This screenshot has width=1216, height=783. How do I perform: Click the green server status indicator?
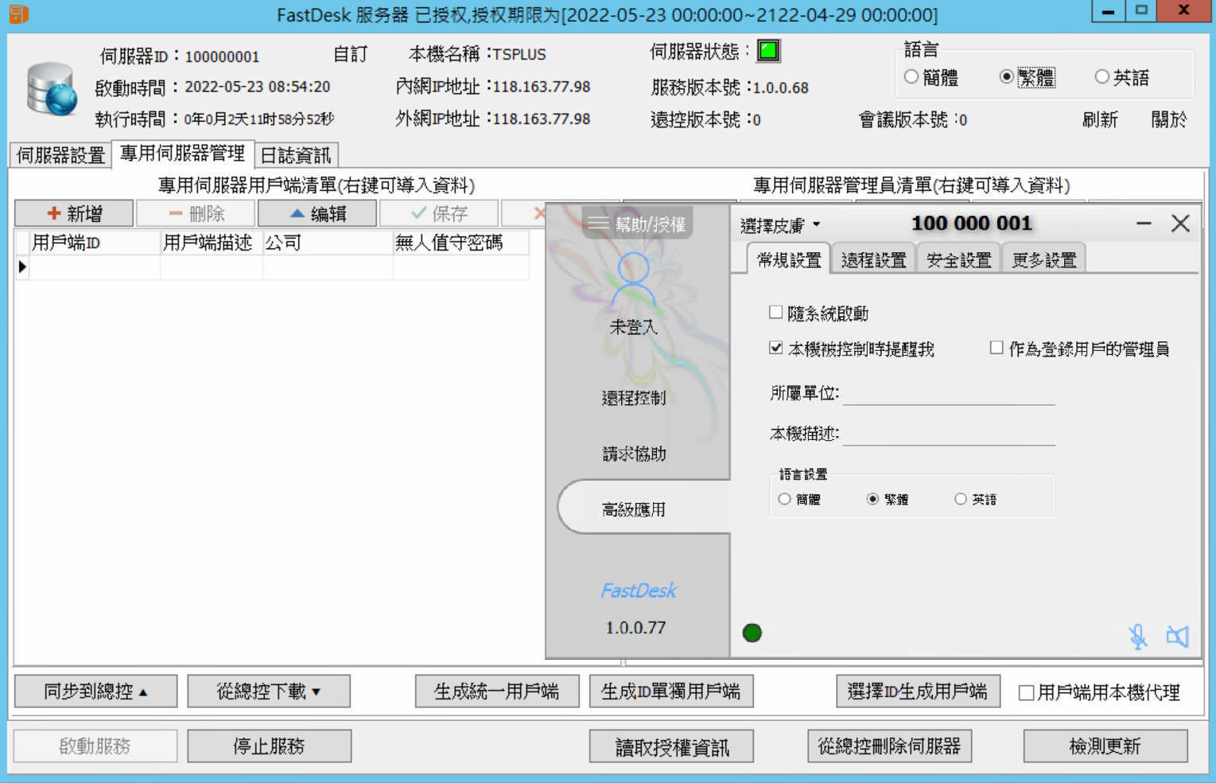(768, 51)
